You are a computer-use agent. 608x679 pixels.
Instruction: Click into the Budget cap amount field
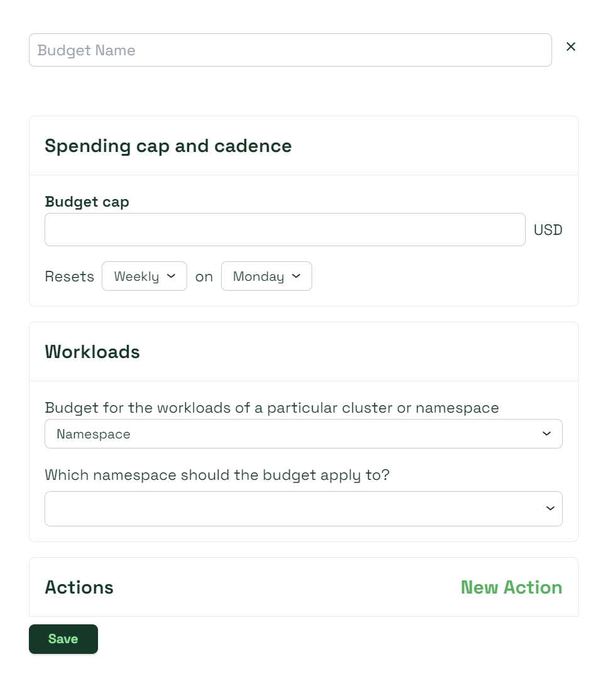click(x=285, y=229)
